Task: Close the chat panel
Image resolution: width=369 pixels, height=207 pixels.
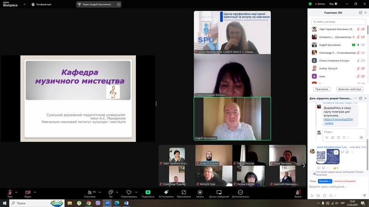Action: (x=366, y=98)
